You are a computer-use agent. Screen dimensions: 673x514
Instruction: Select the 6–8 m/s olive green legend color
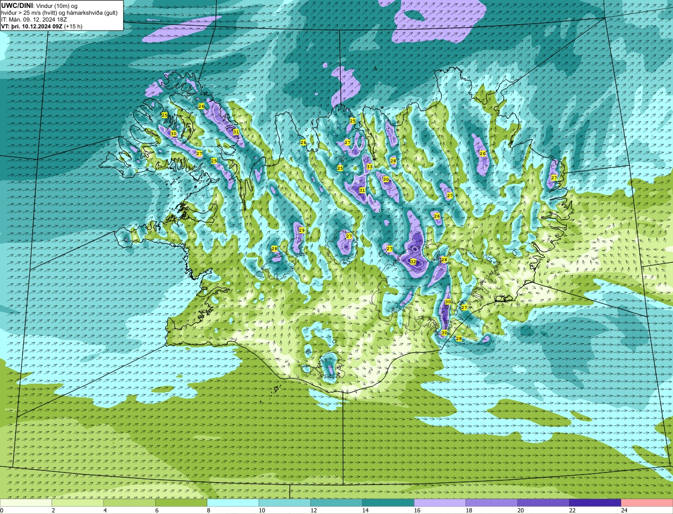click(181, 502)
